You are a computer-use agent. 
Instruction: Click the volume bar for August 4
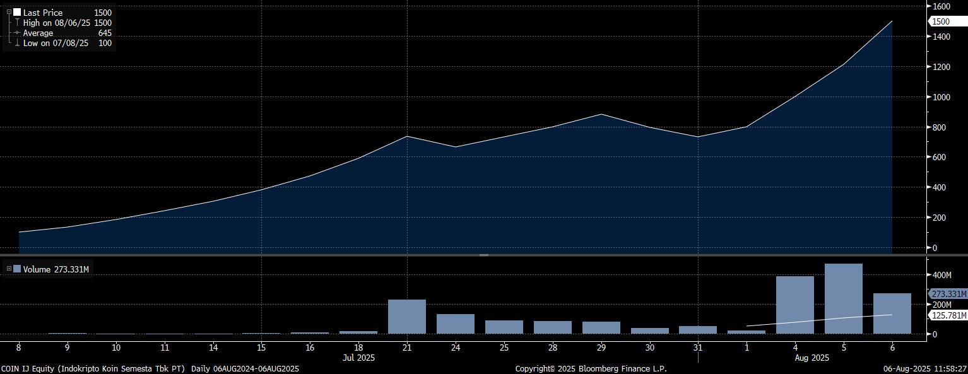point(794,305)
